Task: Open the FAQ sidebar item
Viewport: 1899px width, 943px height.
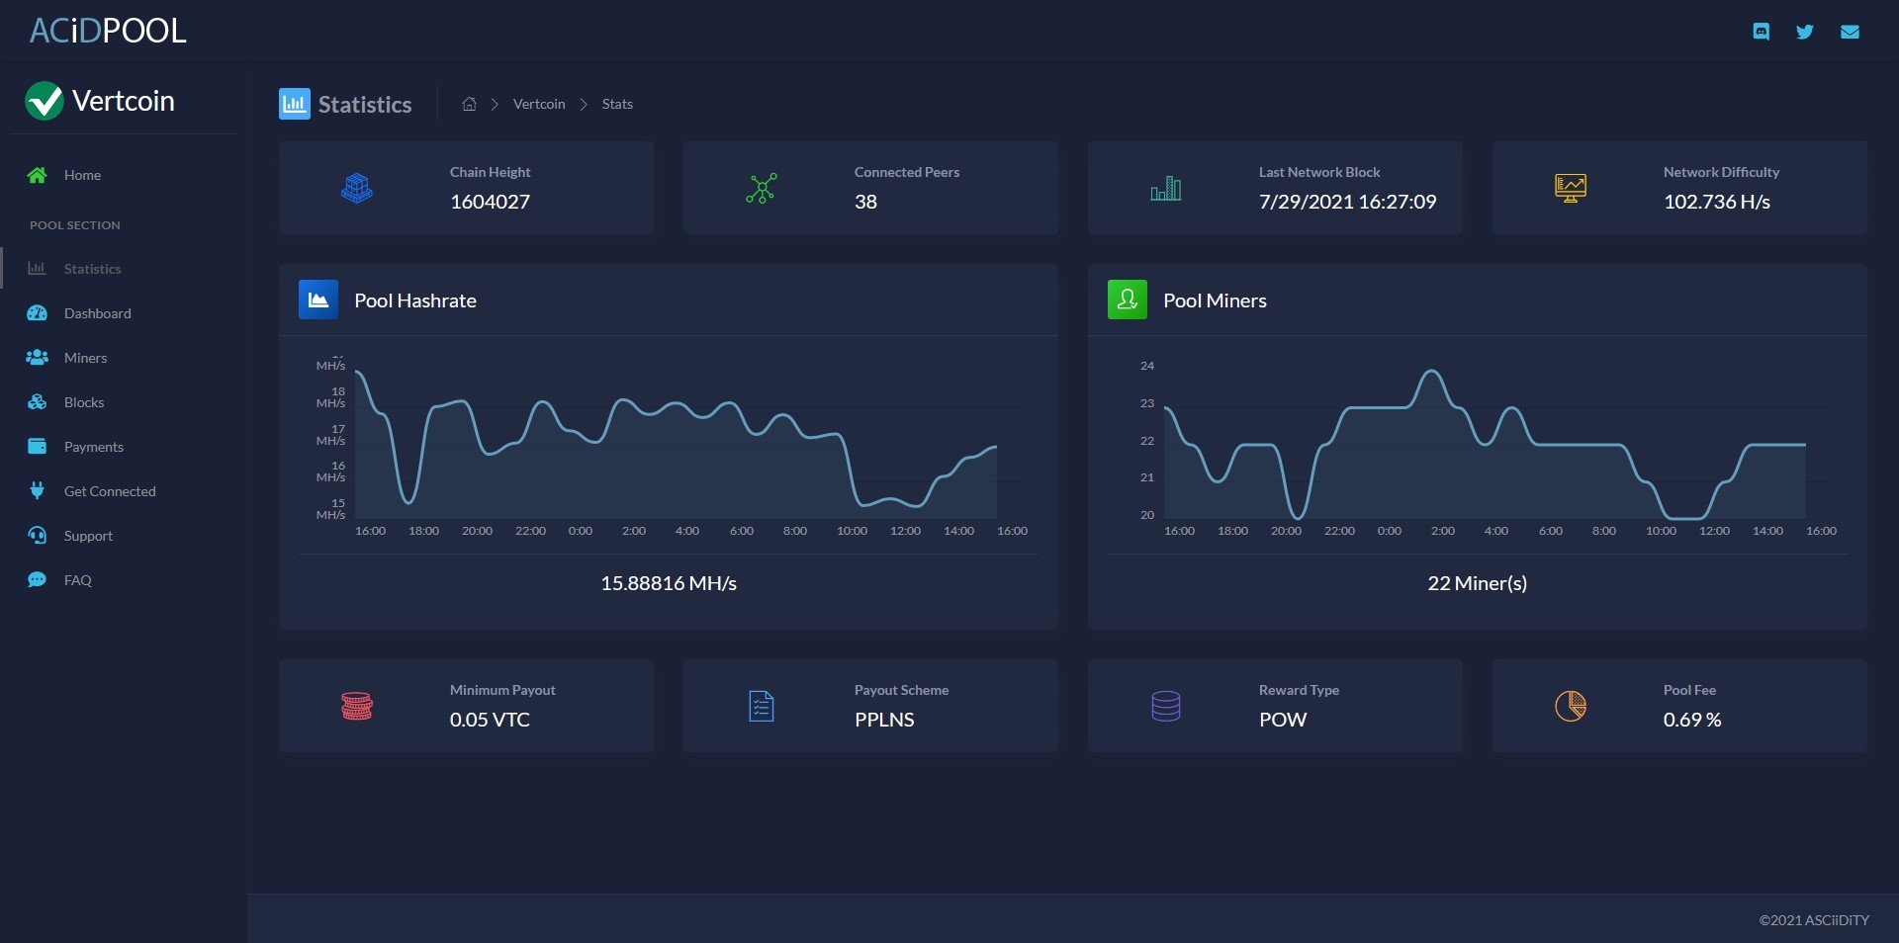Action: (x=78, y=580)
